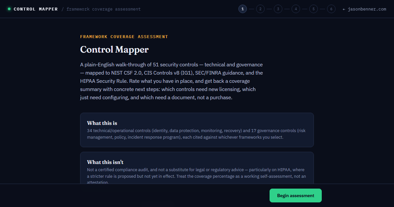Click the intro paragraph about 51 security controls
The image size is (394, 207).
[x=171, y=81]
